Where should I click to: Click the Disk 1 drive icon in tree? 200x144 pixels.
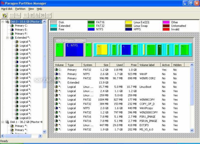coord(7,122)
